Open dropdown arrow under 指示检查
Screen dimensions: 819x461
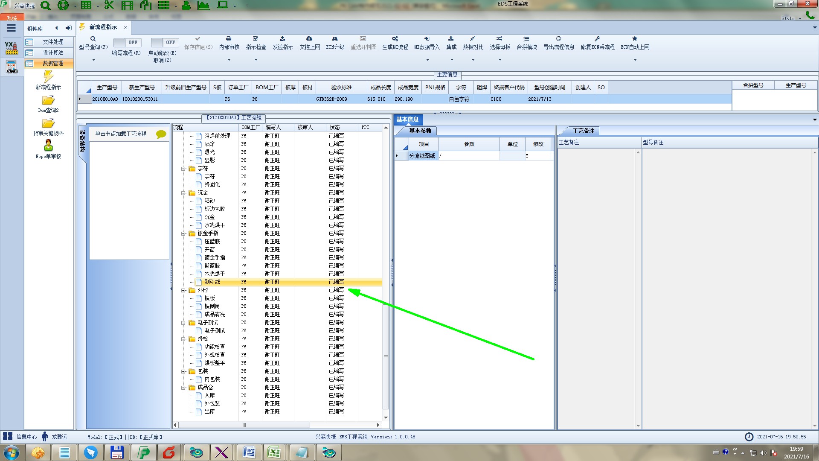pos(256,60)
